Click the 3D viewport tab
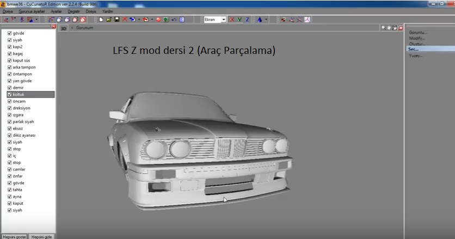The image size is (455, 239). (64, 28)
